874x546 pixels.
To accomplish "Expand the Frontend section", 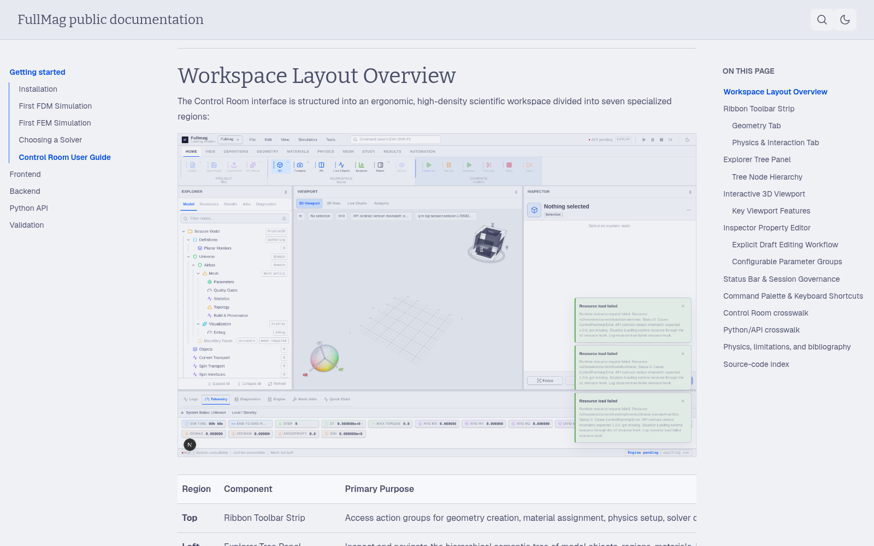I will (25, 174).
